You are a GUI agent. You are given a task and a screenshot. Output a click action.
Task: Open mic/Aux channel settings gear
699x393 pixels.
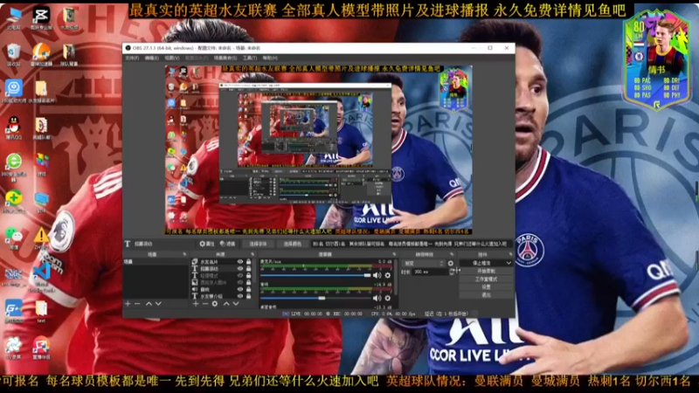[388, 275]
